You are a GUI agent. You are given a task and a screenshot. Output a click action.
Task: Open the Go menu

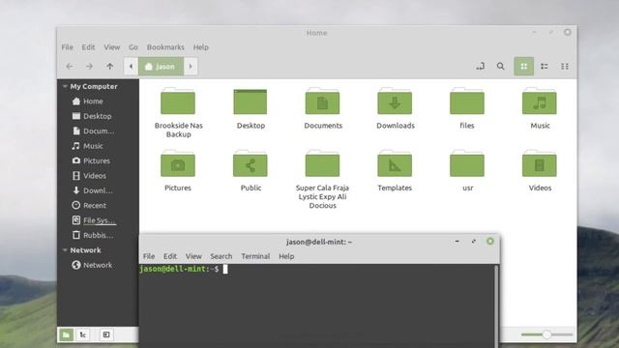pyautogui.click(x=133, y=47)
